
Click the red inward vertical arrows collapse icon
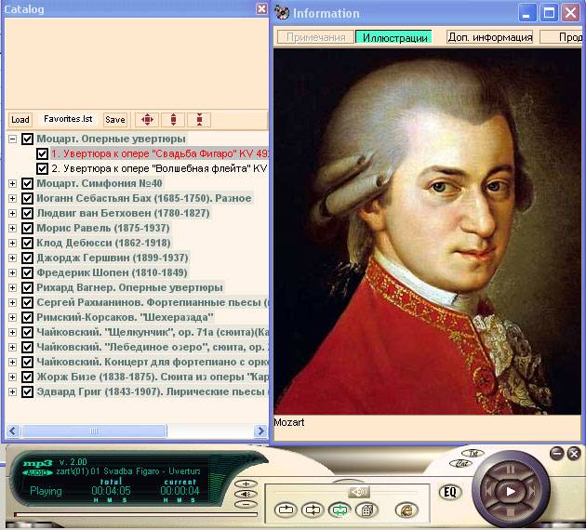(199, 120)
